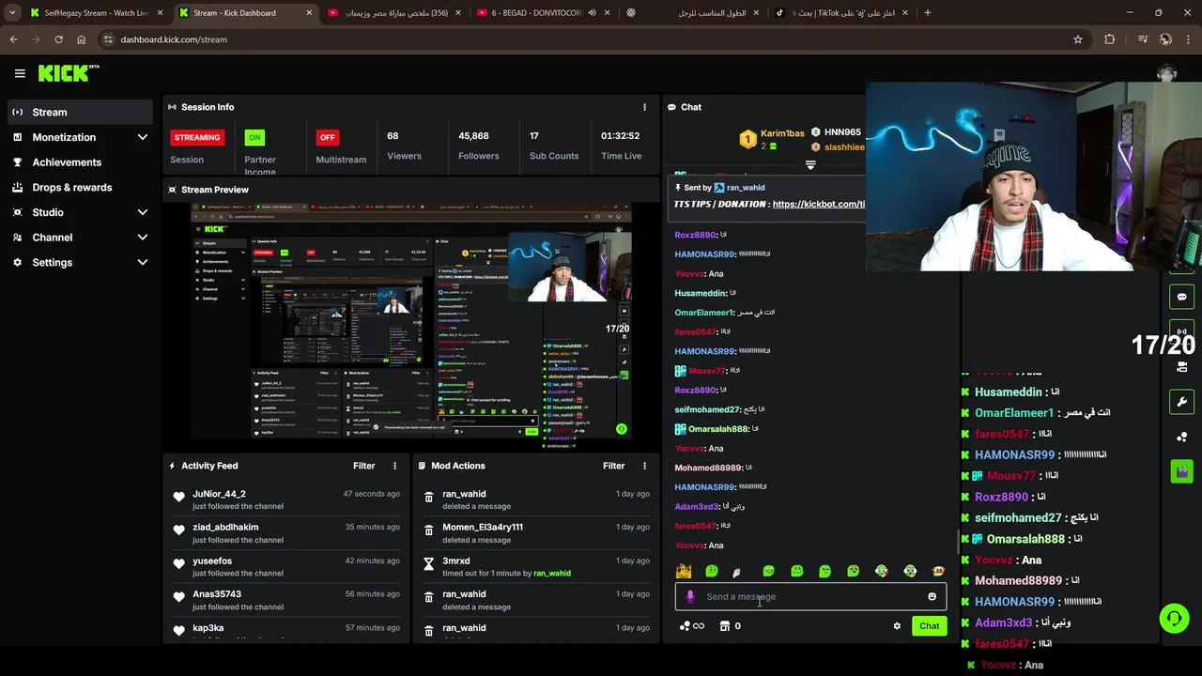Open chat settings gear icon
The height and width of the screenshot is (676, 1202).
pyautogui.click(x=897, y=626)
